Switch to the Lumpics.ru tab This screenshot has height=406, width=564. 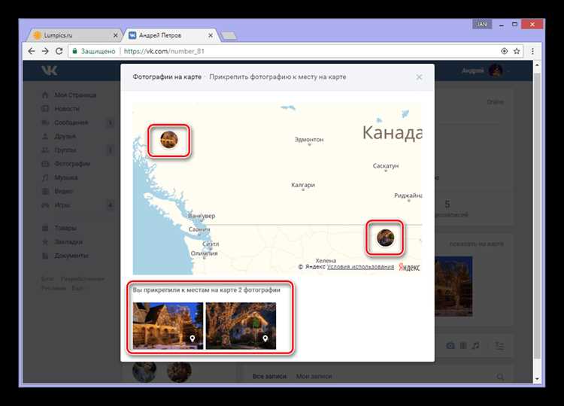click(x=74, y=35)
